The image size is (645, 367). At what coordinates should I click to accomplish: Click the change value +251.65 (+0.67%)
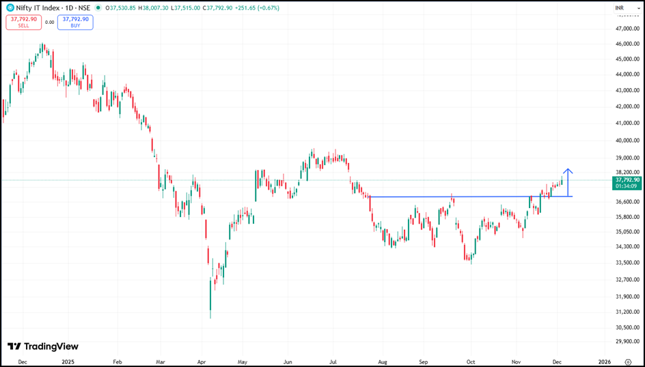click(257, 8)
